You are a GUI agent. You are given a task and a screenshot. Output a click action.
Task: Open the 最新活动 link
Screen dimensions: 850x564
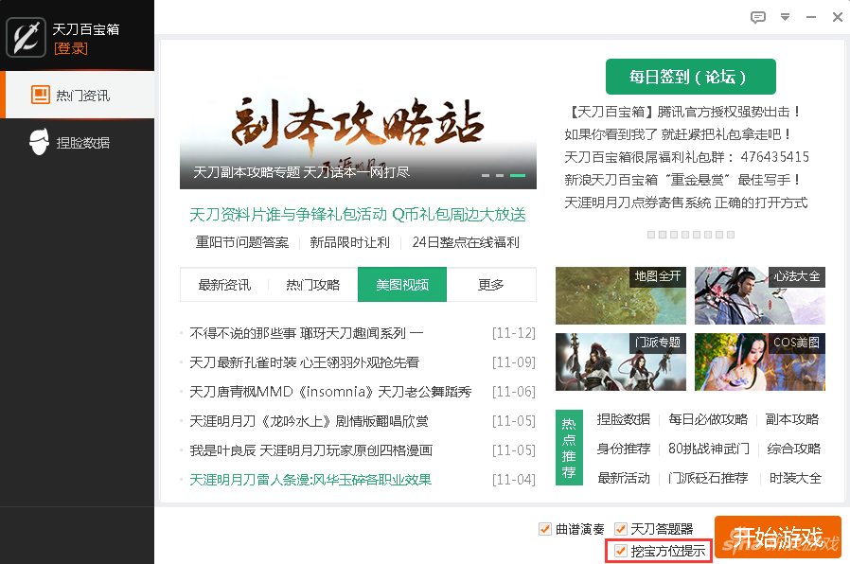point(624,478)
